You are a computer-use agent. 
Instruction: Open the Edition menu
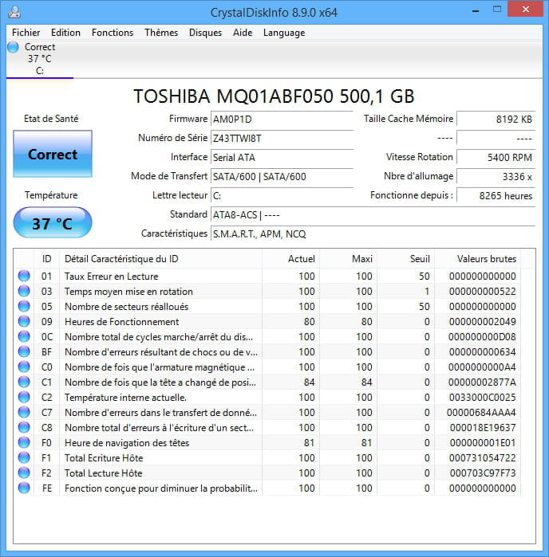click(x=65, y=33)
